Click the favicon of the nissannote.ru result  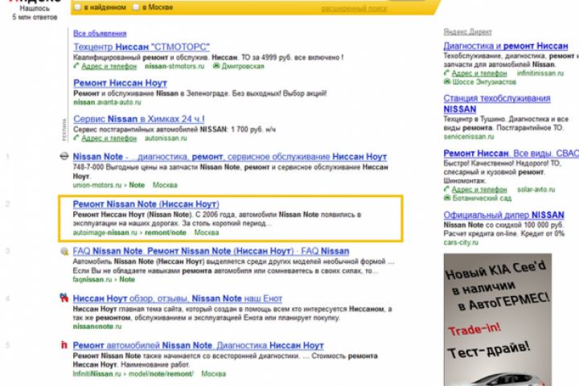(x=64, y=298)
